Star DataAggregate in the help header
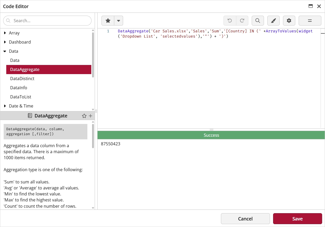325x227 pixels. click(x=84, y=116)
